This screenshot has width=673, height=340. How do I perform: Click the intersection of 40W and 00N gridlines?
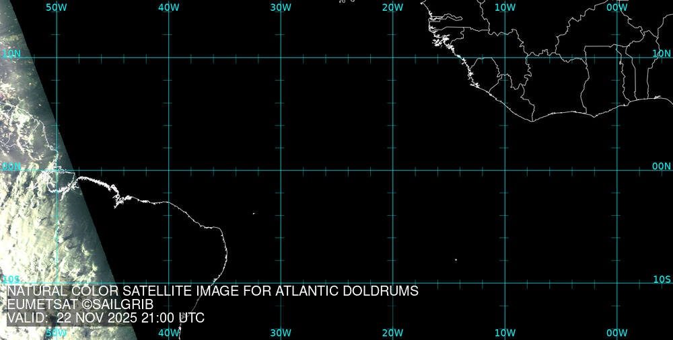coord(168,170)
